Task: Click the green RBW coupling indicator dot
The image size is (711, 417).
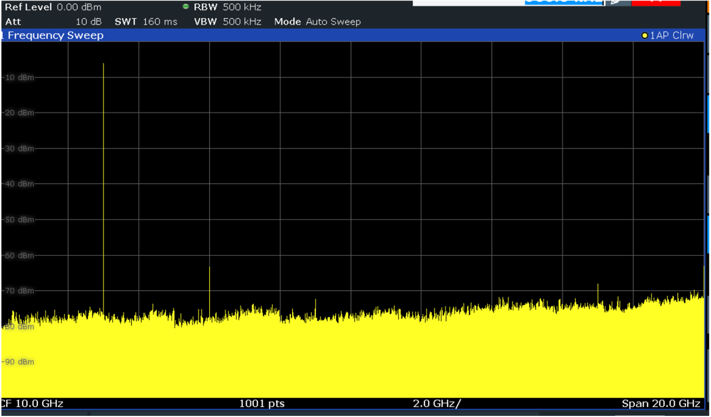Action: 185,7
